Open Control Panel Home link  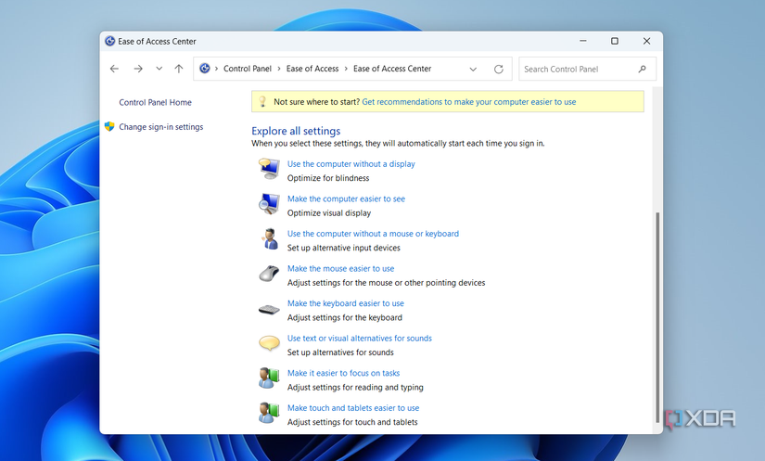pyautogui.click(x=155, y=102)
